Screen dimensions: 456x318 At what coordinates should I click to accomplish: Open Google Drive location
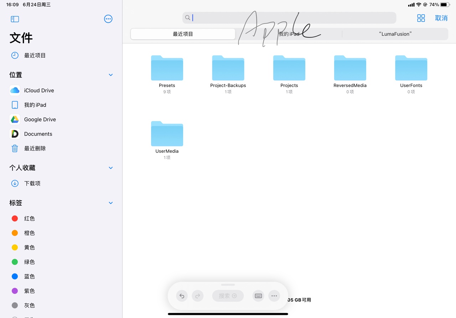tap(40, 119)
